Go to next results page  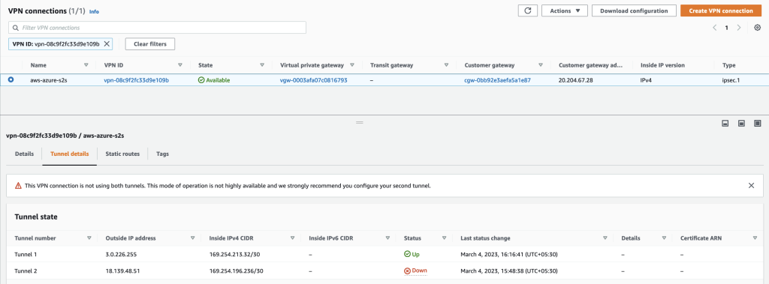click(x=739, y=28)
